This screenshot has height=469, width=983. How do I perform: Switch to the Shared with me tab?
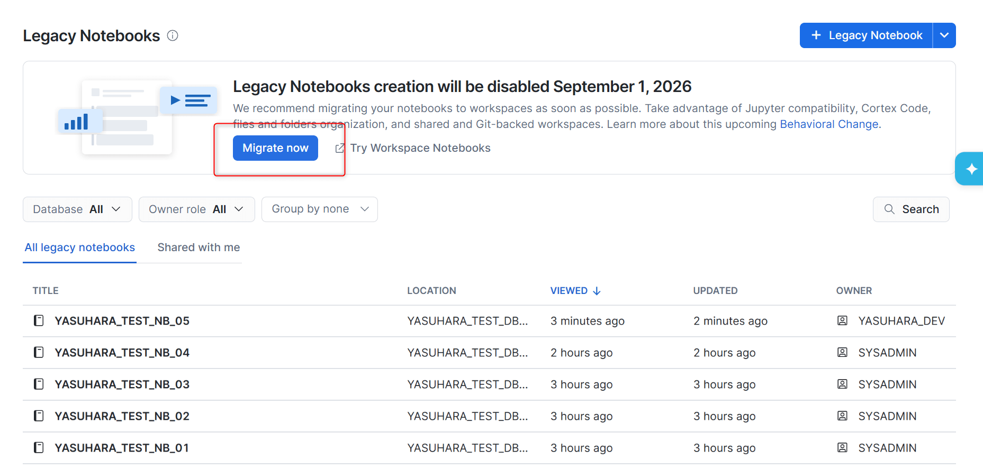pyautogui.click(x=199, y=247)
